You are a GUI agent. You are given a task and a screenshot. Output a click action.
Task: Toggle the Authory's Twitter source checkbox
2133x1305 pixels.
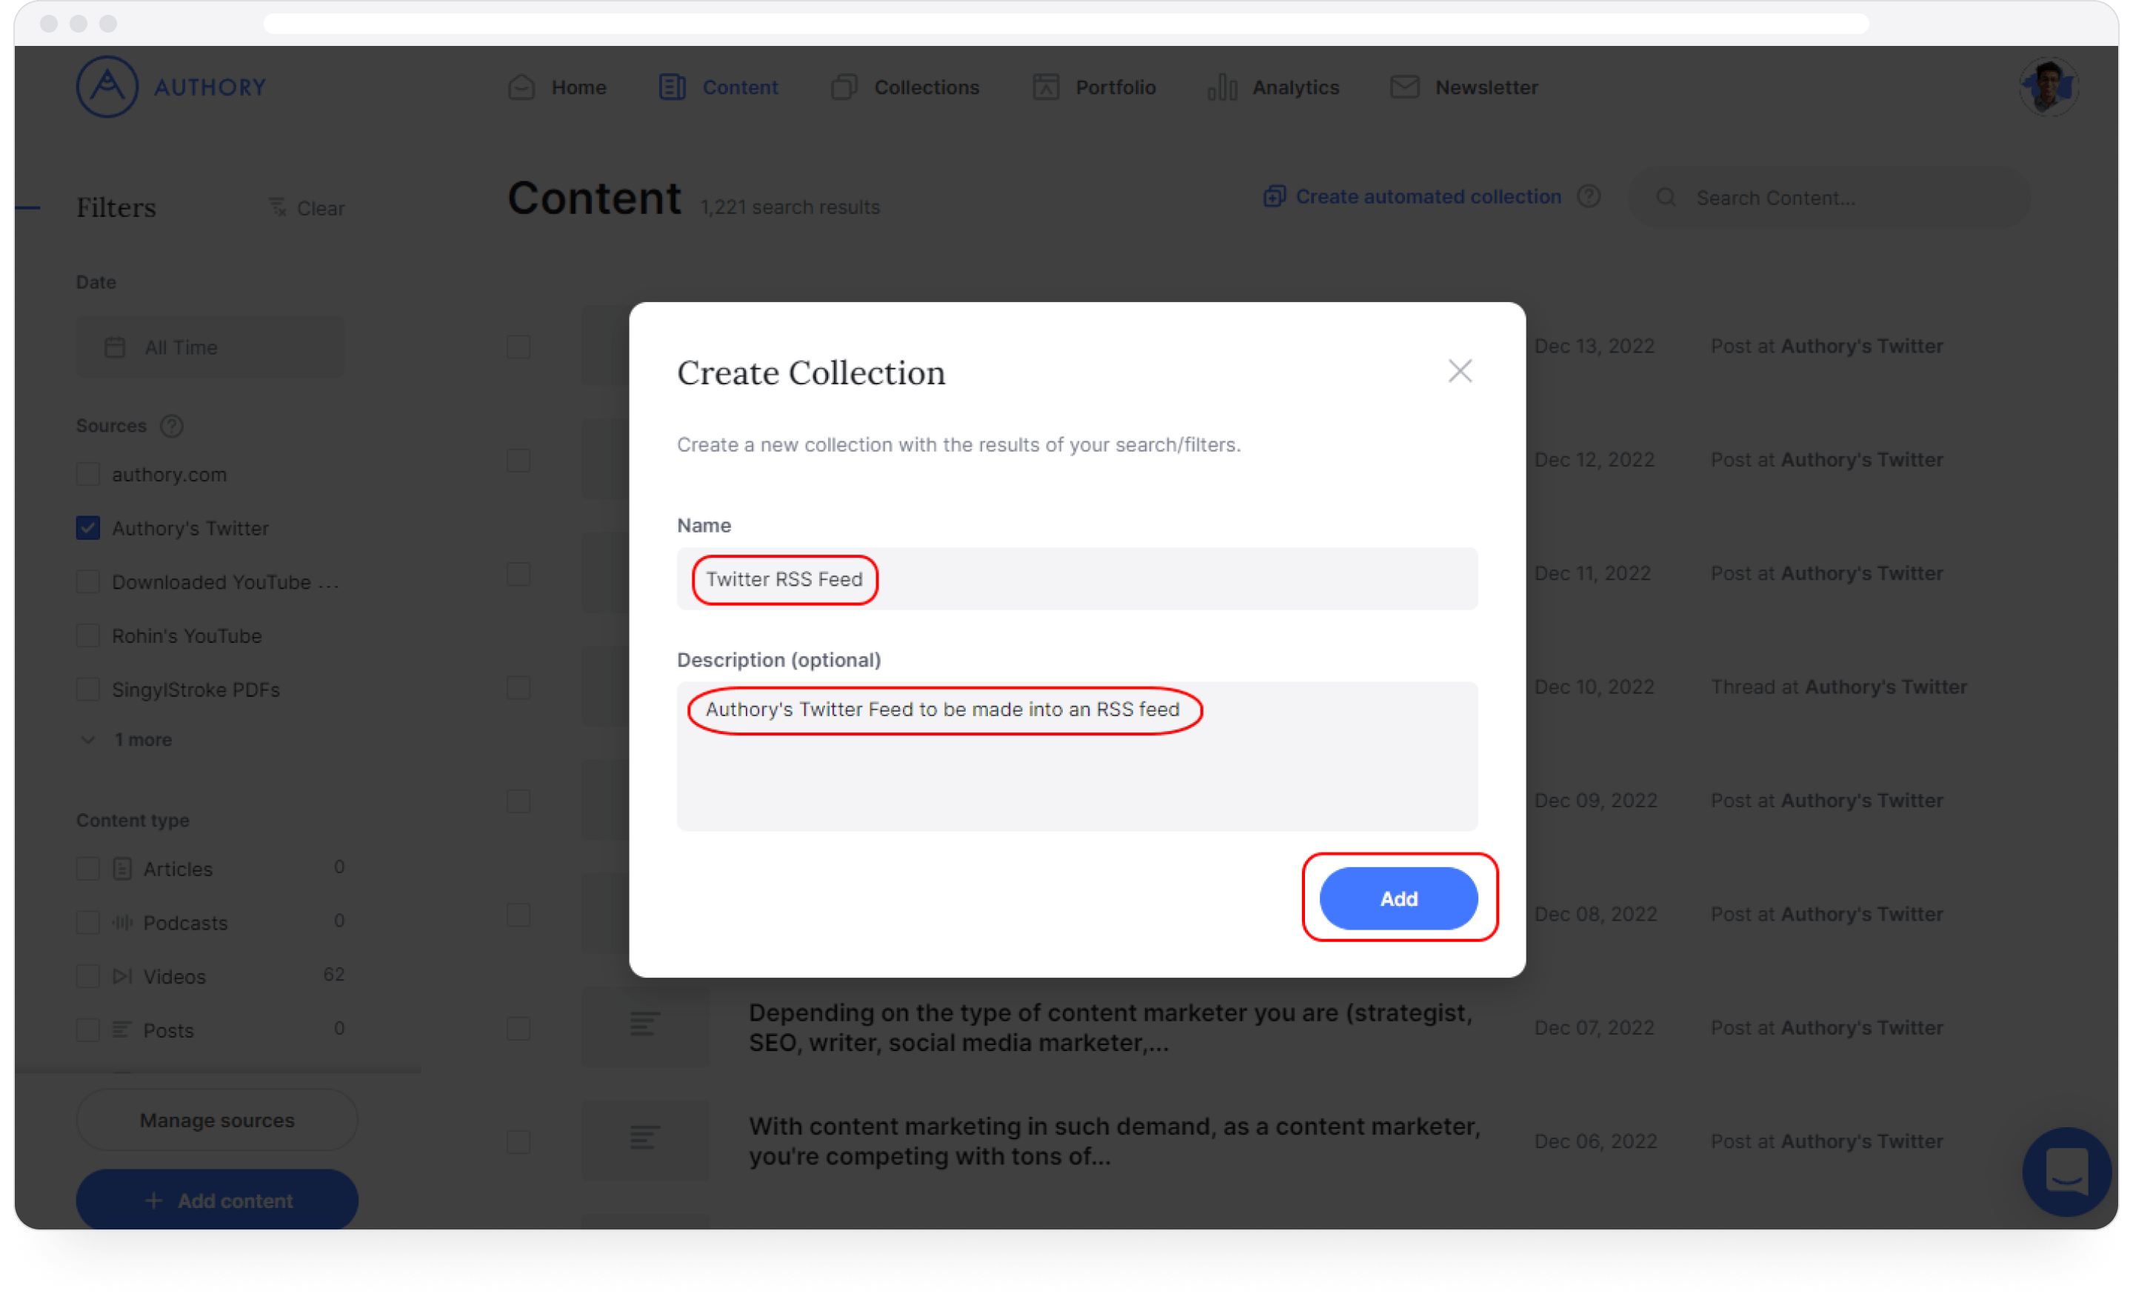coord(88,528)
